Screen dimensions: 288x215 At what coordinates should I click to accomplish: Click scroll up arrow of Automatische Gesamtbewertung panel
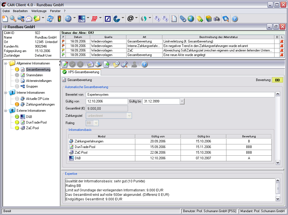tap(278, 94)
